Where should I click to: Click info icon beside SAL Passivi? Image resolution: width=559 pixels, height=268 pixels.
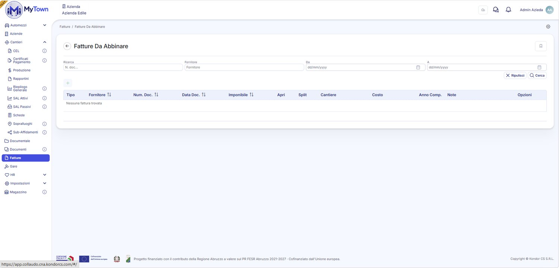pyautogui.click(x=44, y=107)
